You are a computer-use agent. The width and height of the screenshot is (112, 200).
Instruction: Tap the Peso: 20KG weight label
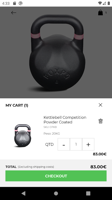tap(52, 133)
